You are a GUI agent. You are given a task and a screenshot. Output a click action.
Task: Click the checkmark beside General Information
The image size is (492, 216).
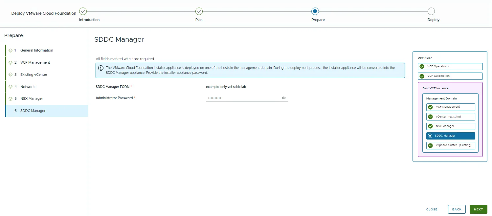tap(11, 51)
